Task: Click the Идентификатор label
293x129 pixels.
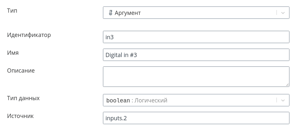Action: (x=29, y=35)
